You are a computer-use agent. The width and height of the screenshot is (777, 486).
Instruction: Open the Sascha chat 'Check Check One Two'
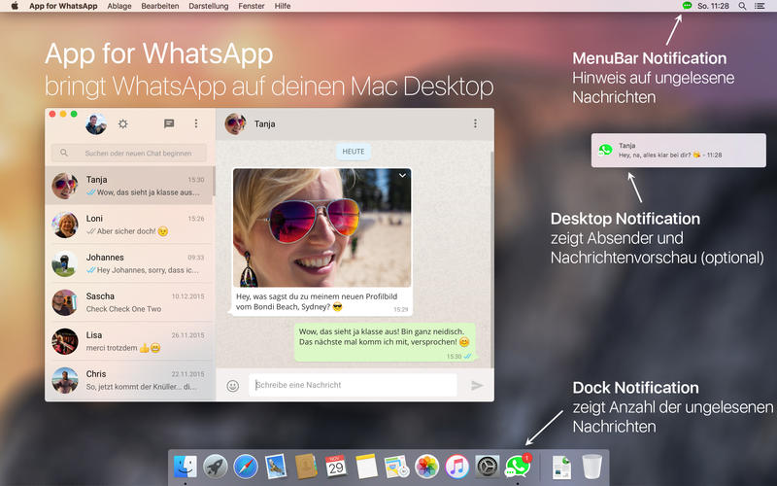[130, 302]
